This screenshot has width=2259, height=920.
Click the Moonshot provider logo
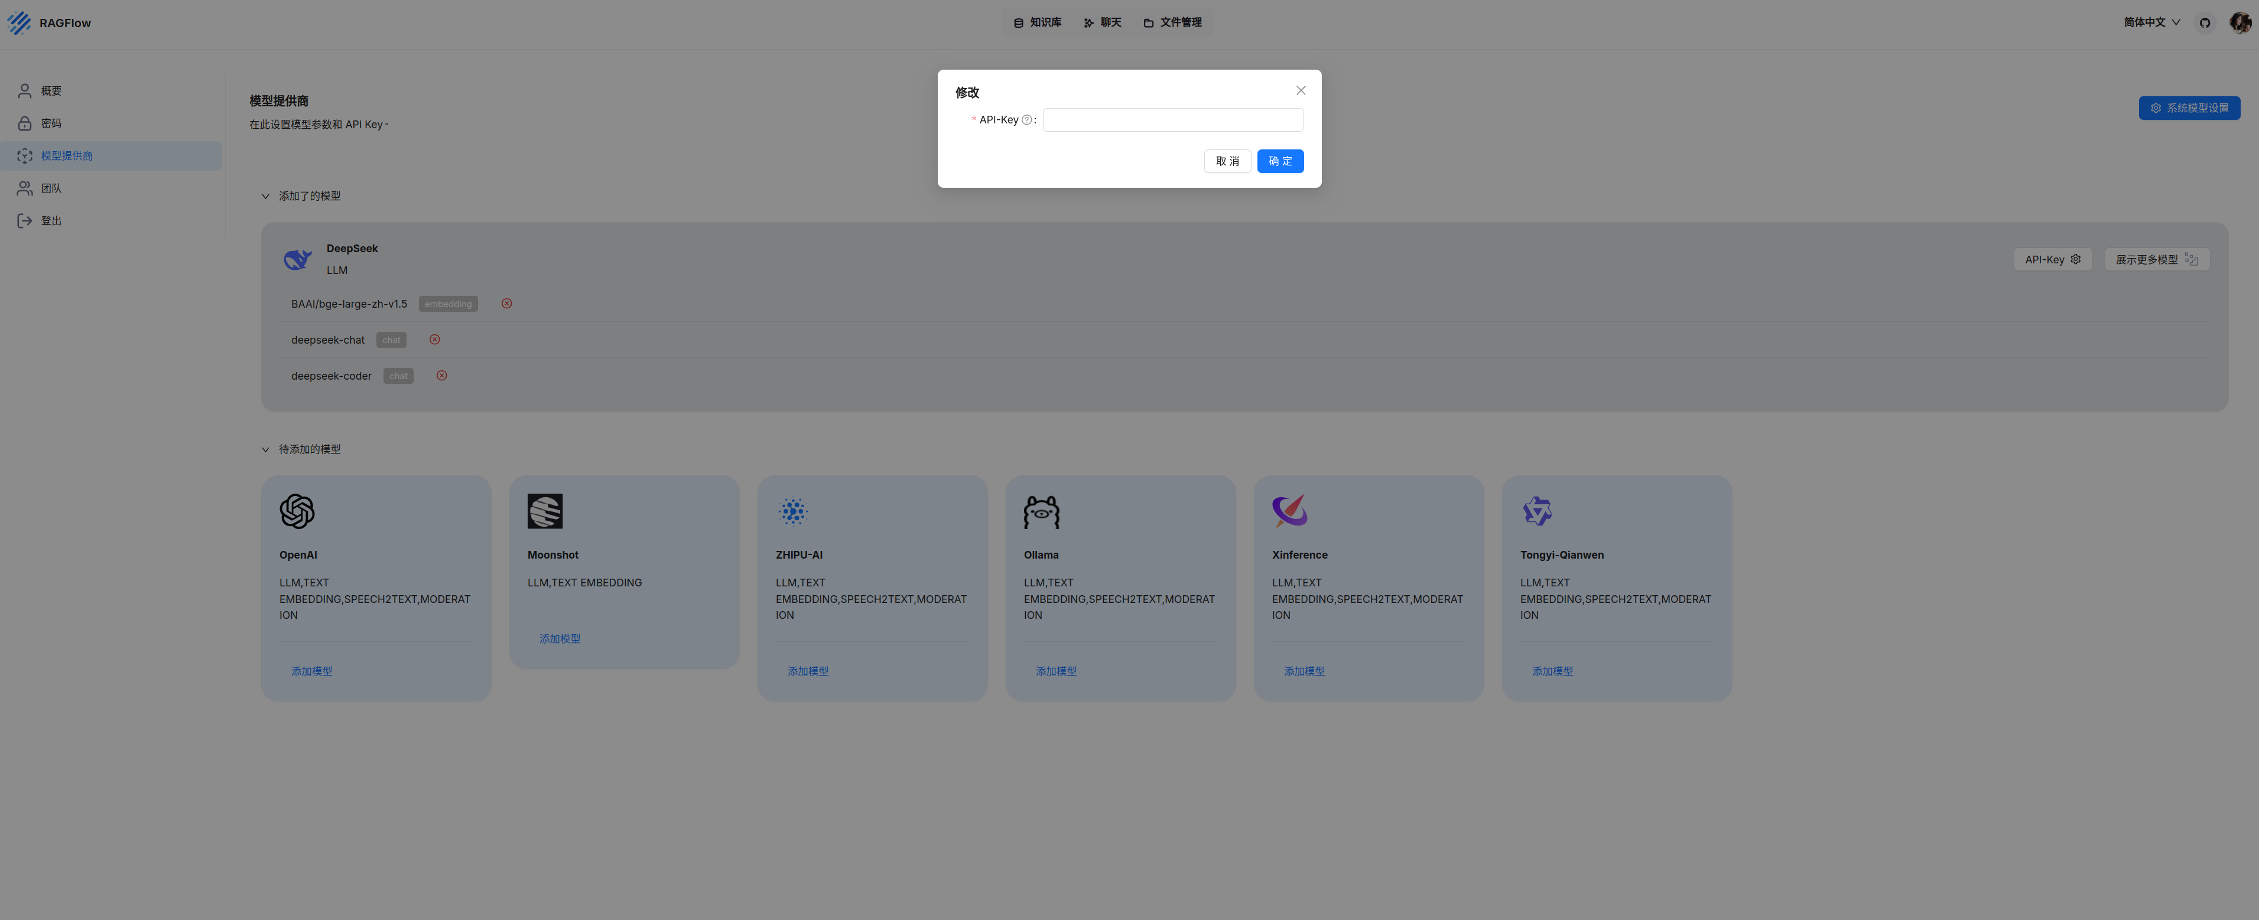[545, 511]
